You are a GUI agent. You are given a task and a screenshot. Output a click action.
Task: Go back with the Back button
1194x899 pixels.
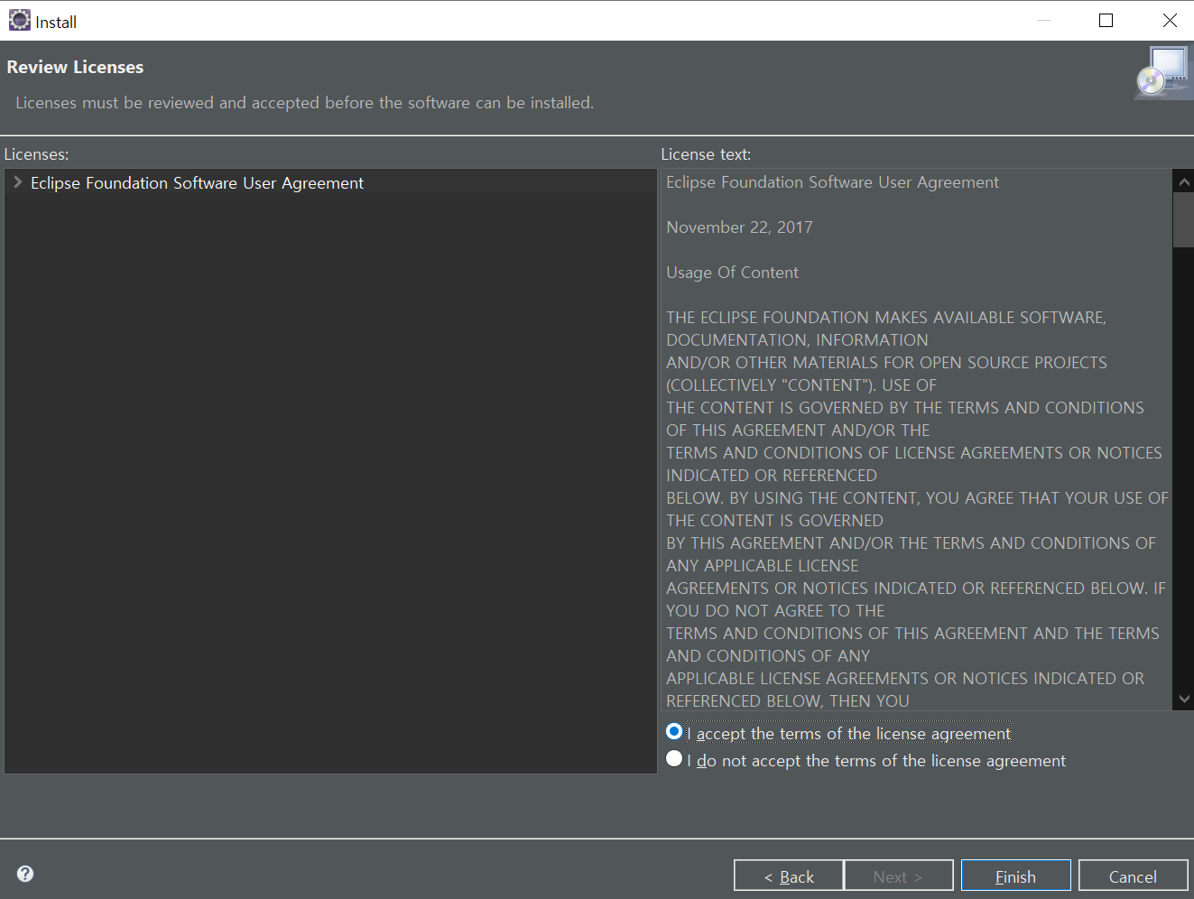[x=789, y=876]
